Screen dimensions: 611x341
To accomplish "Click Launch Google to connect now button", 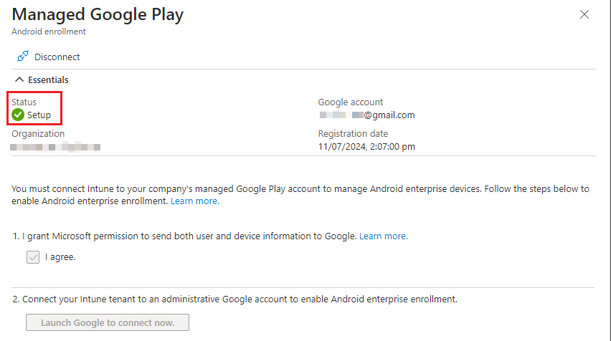I will coord(108,322).
